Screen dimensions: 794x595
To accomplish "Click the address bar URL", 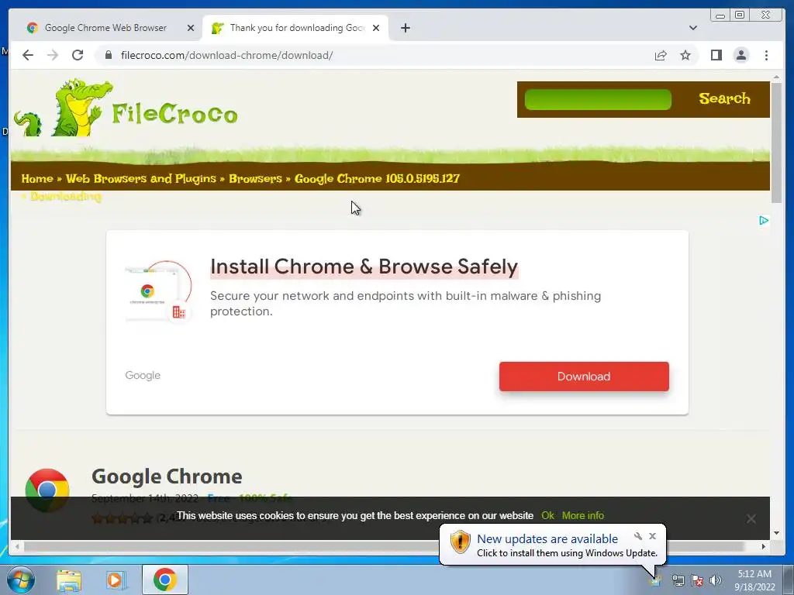I will click(x=226, y=55).
